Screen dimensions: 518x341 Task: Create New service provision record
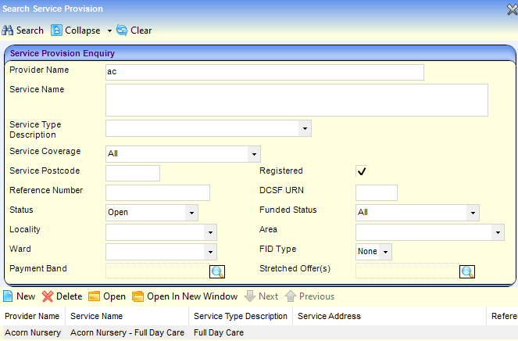(9, 296)
